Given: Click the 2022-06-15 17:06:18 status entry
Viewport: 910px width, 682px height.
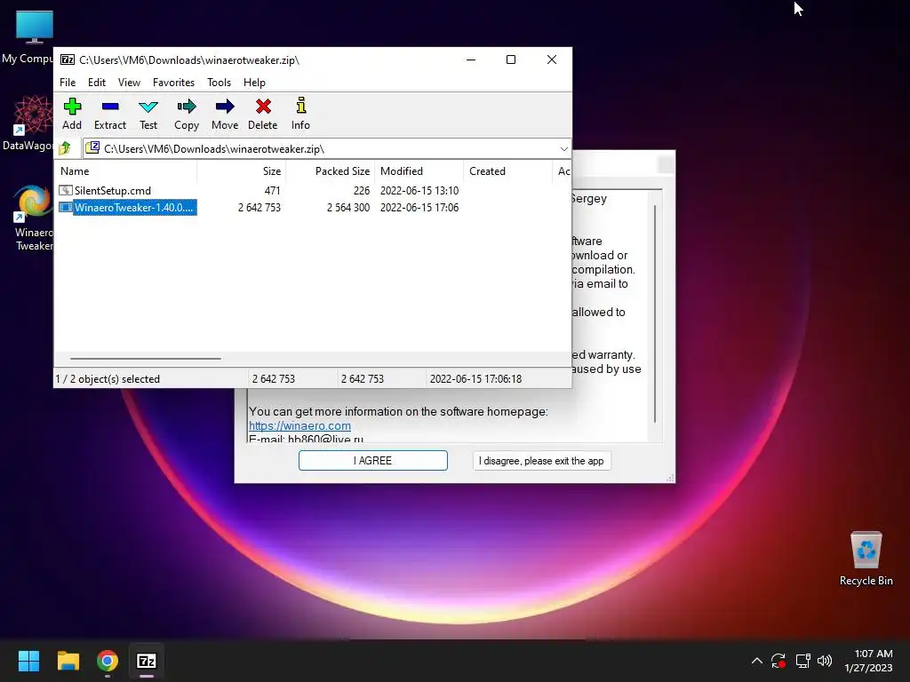Looking at the screenshot, I should point(476,378).
